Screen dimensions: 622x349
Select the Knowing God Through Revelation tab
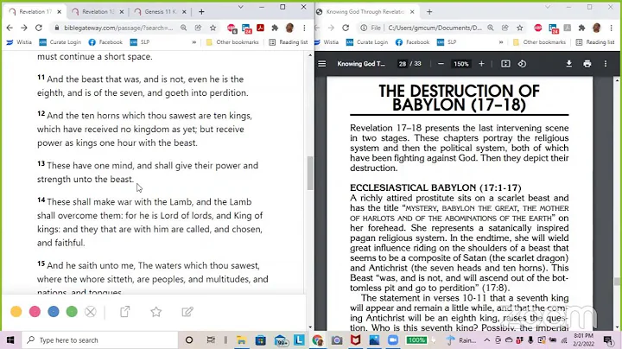click(x=365, y=12)
